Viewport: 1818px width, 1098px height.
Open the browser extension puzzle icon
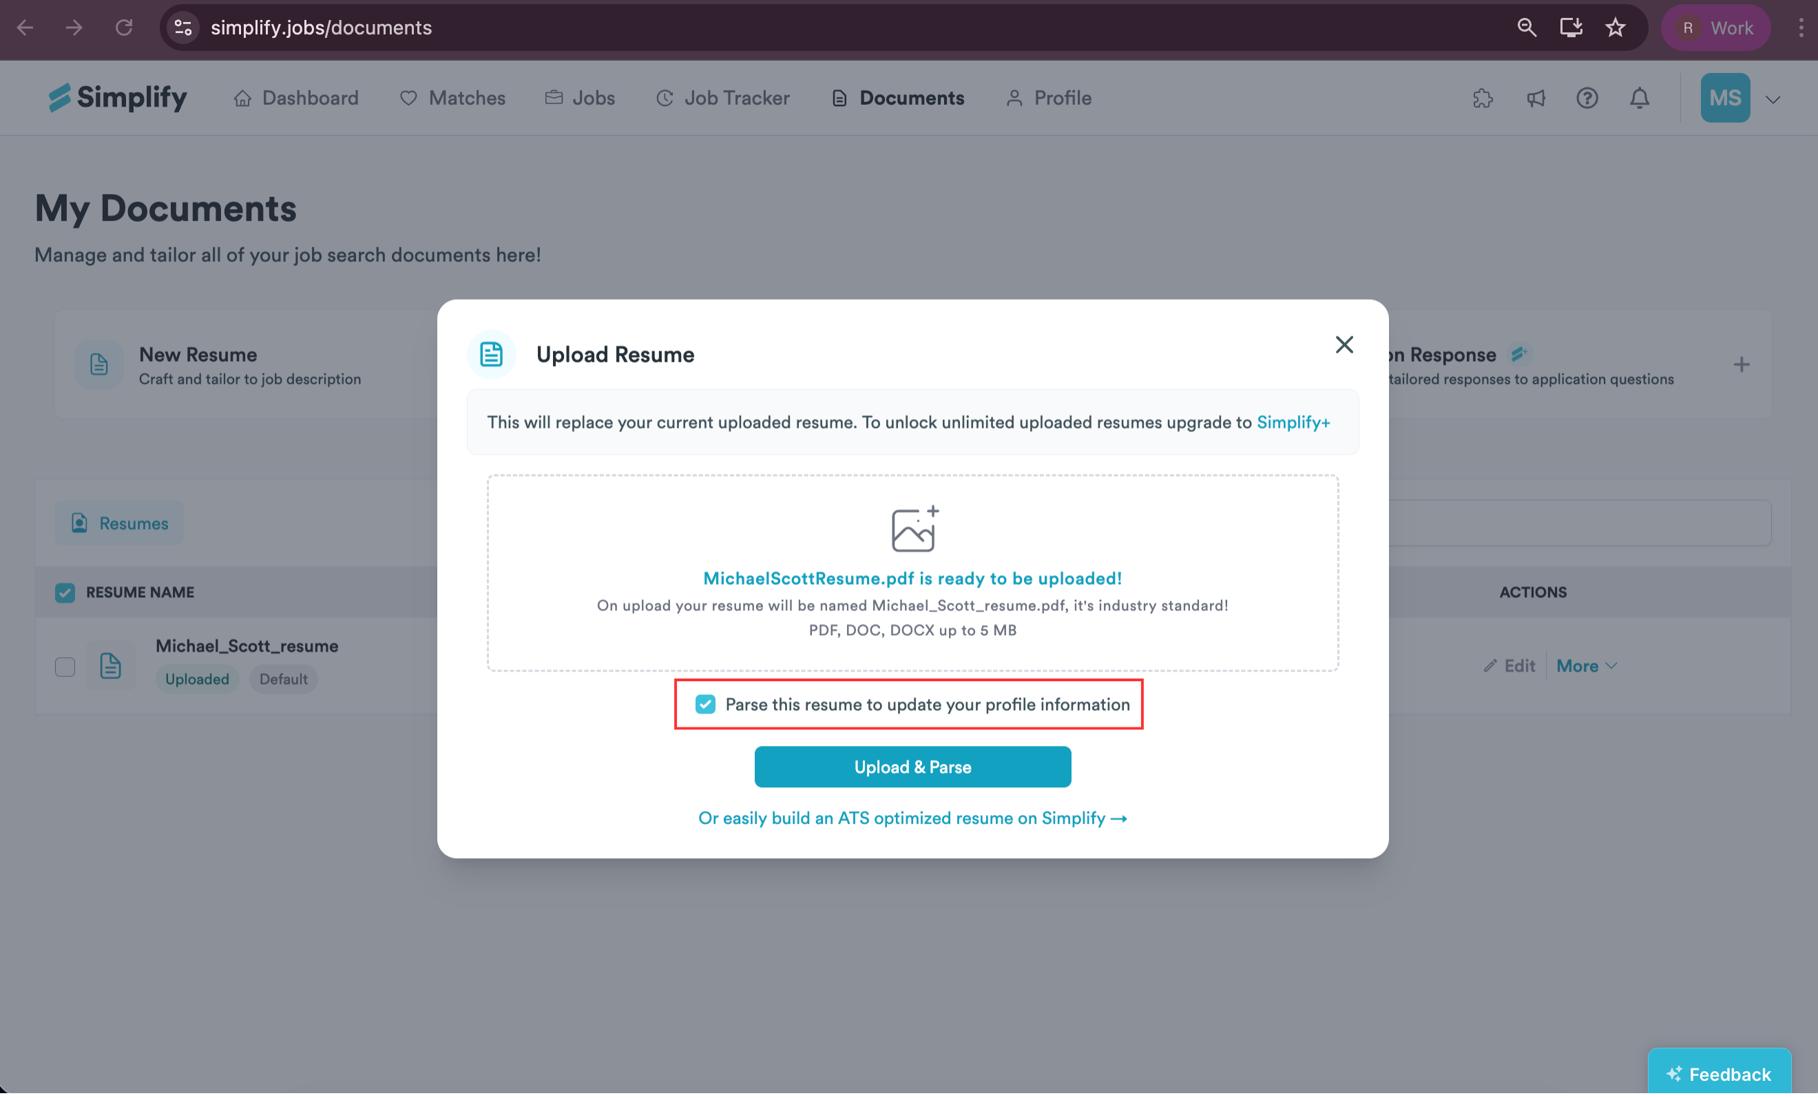[x=1482, y=98]
